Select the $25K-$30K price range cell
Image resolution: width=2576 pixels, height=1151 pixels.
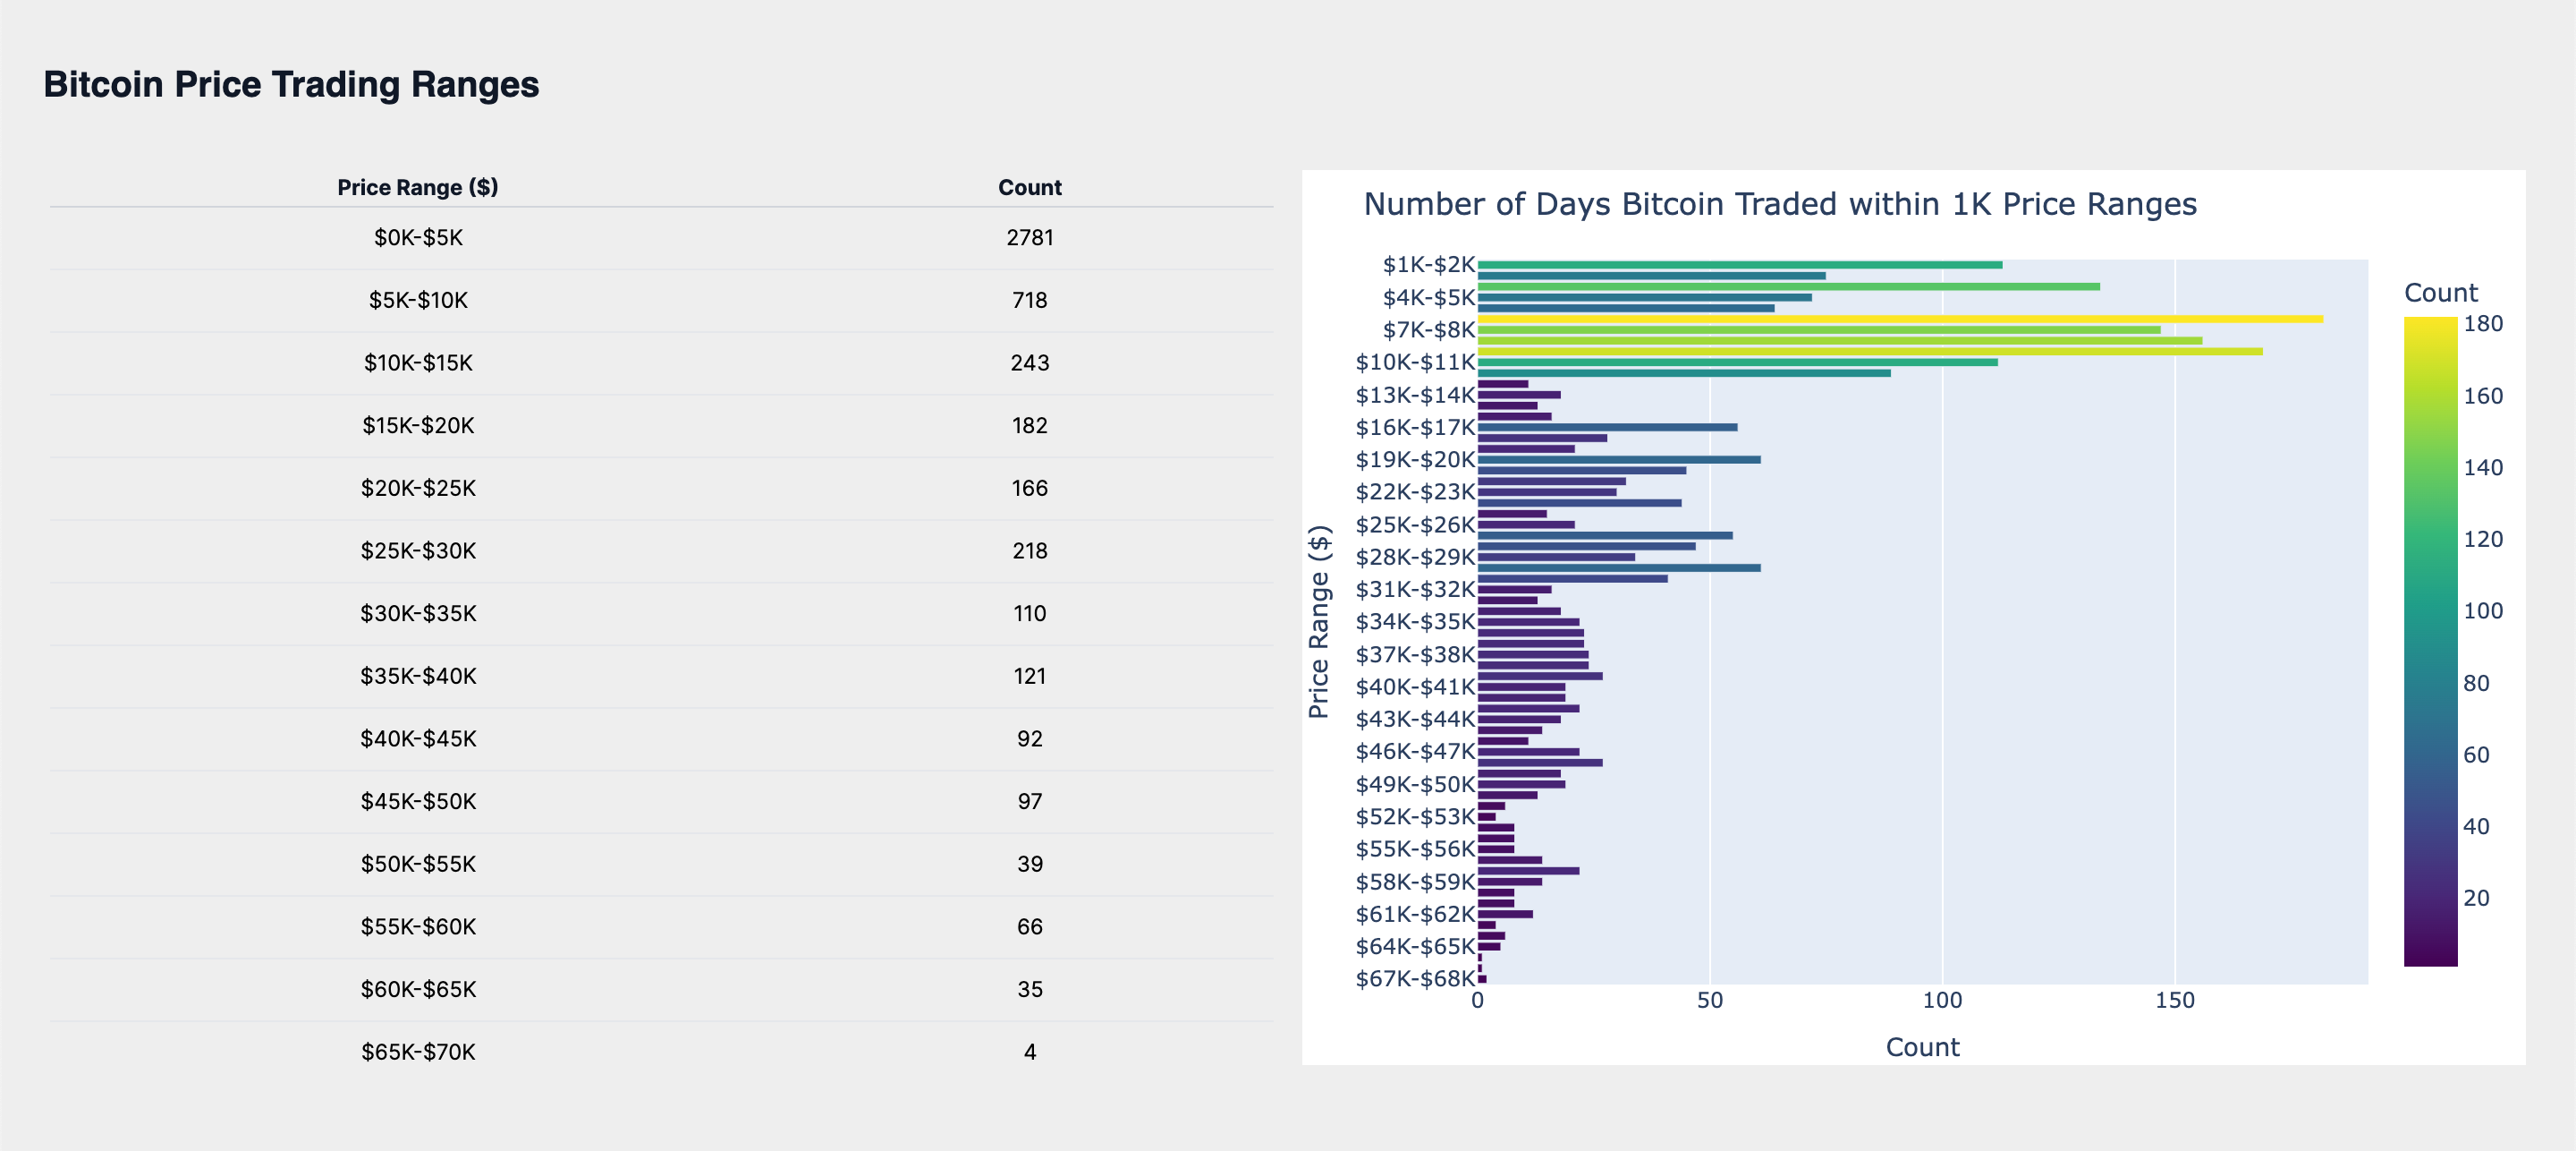(x=418, y=550)
